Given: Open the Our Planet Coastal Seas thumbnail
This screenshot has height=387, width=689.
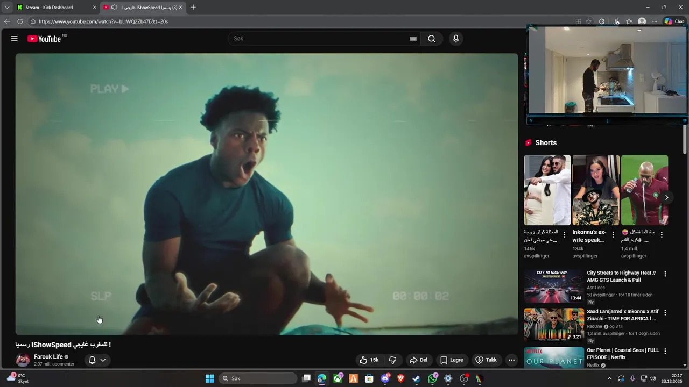Looking at the screenshot, I should pos(554,357).
